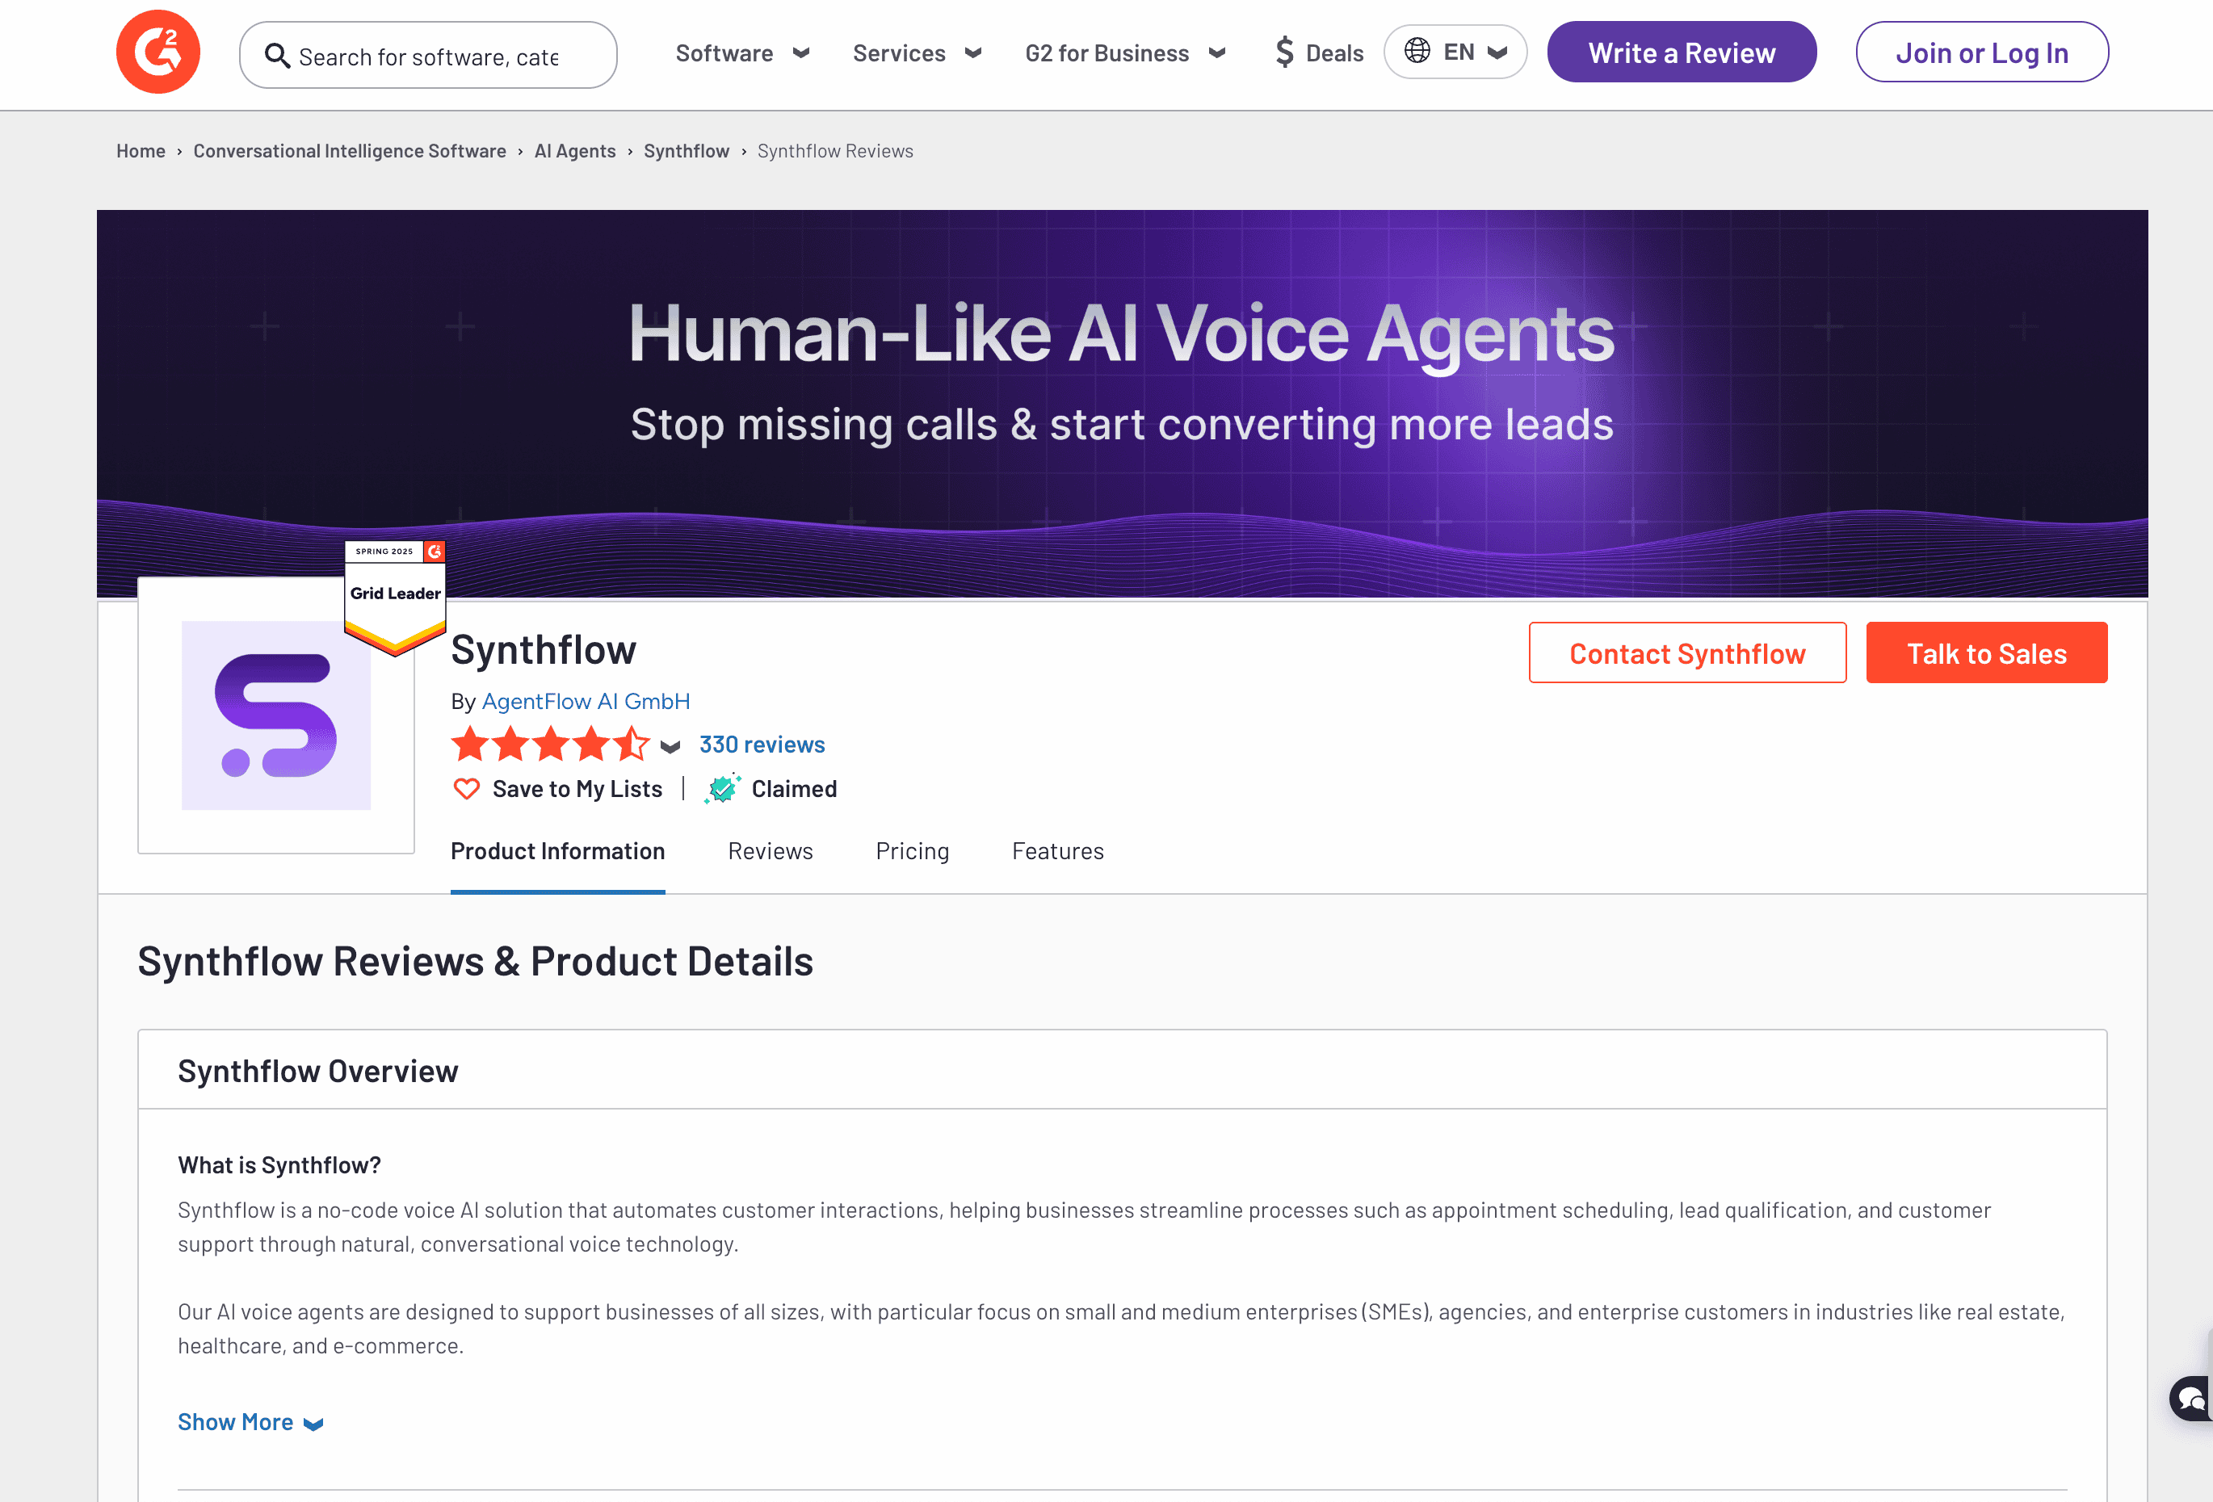Expand the Services menu
Viewport: 2213px width, 1502px height.
click(x=917, y=53)
